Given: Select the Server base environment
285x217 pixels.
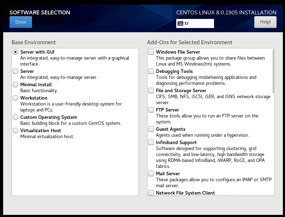Looking at the screenshot, I should [15, 71].
